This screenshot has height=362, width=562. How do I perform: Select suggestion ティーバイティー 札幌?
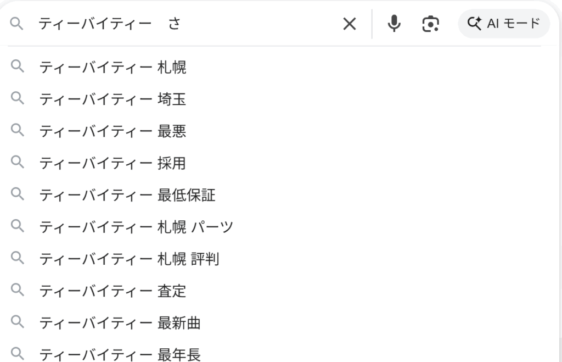pyautogui.click(x=113, y=68)
